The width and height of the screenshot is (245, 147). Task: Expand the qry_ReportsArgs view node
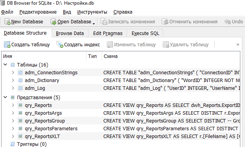(x=13, y=113)
